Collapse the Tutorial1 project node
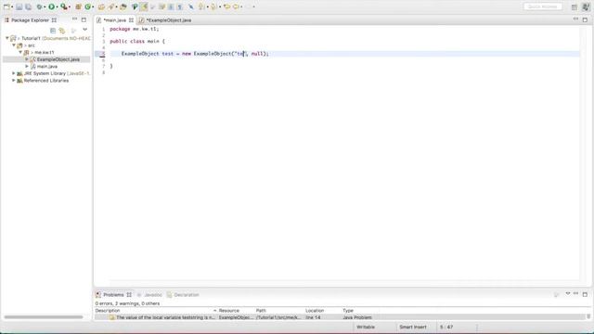Viewport: 594px width, 334px height. pos(6,38)
